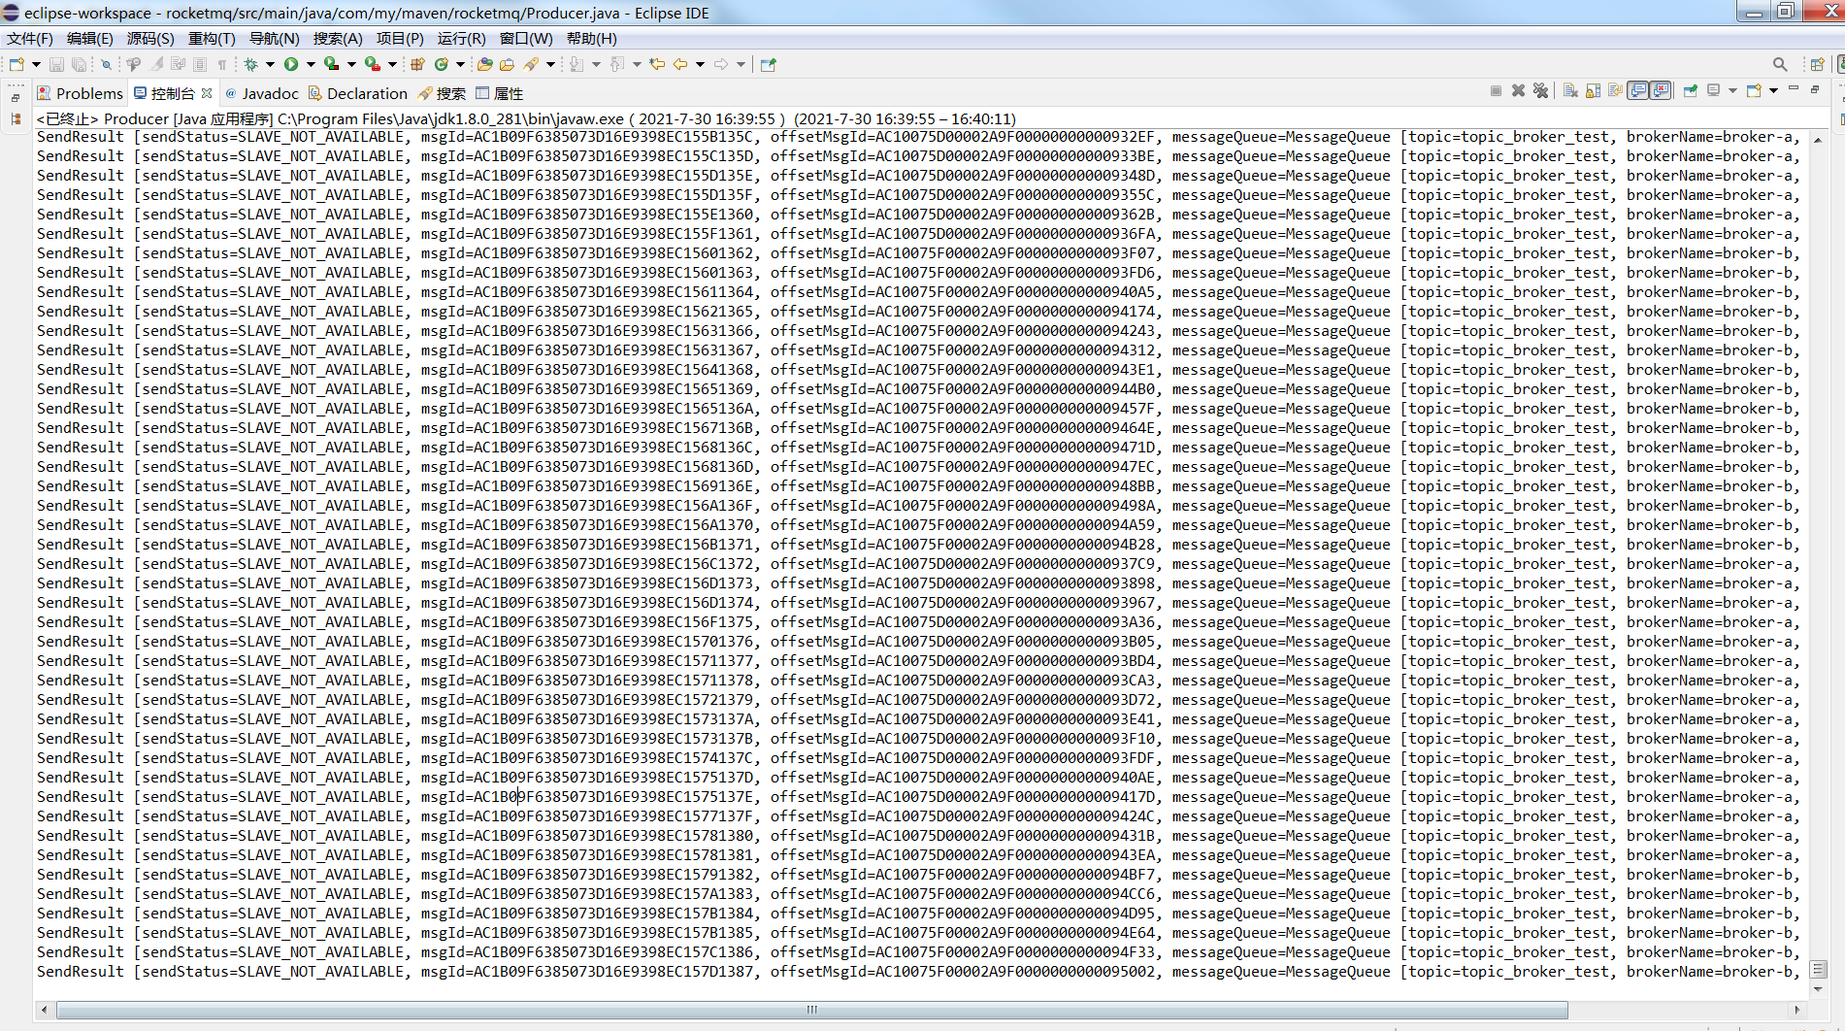Click the horizontal scrollbar right arrow
Screen dimensions: 1845x1031
tap(1796, 1010)
